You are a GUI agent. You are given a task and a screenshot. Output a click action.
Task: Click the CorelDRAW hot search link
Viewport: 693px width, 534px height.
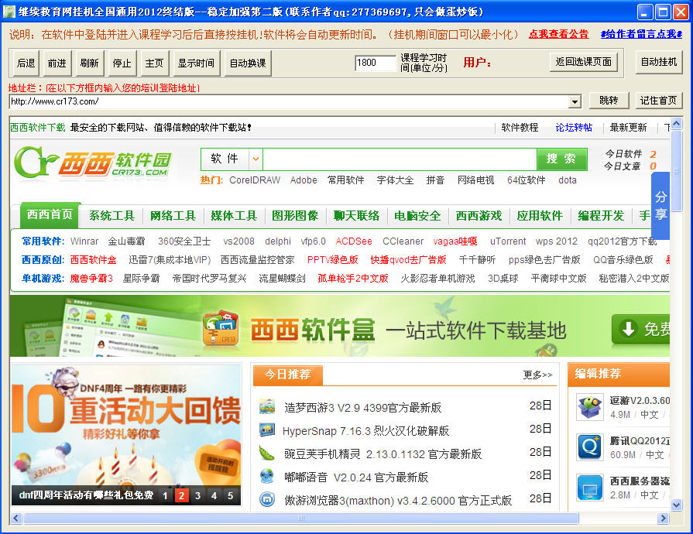[255, 180]
